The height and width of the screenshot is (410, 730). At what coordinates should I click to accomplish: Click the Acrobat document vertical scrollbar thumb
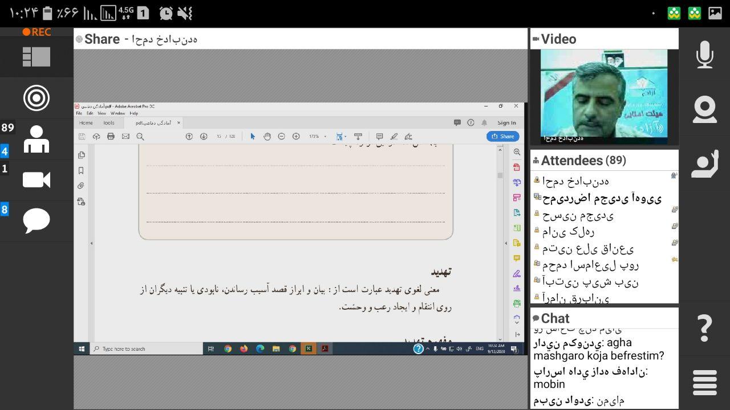coord(500,175)
